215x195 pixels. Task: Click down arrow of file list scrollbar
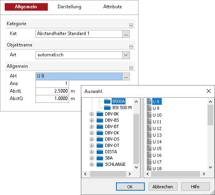coord(211,167)
